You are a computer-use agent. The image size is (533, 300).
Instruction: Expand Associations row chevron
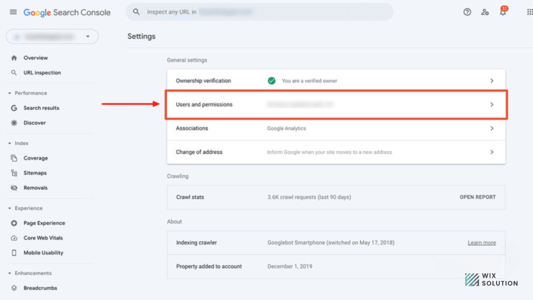(492, 128)
